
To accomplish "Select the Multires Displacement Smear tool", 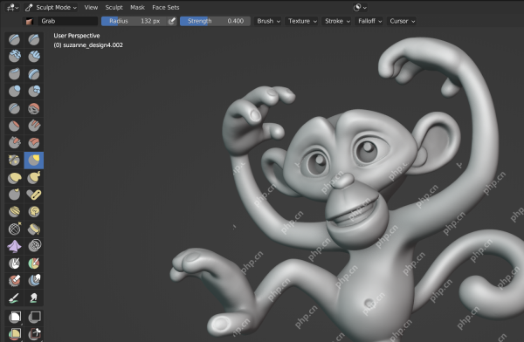I will [x=34, y=281].
